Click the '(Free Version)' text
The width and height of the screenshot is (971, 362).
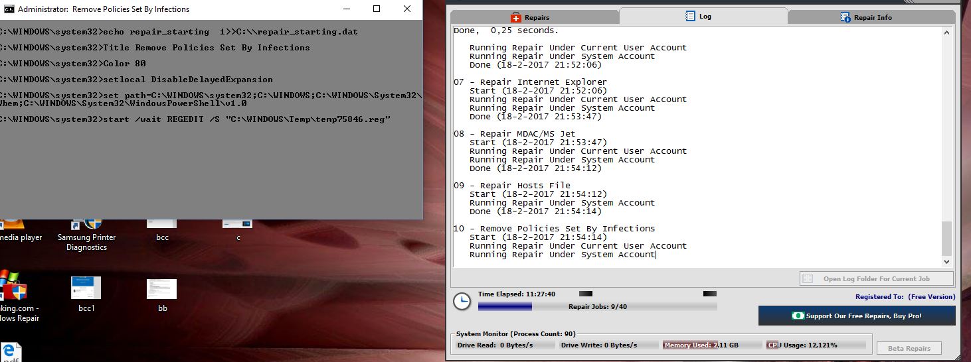(x=932, y=297)
